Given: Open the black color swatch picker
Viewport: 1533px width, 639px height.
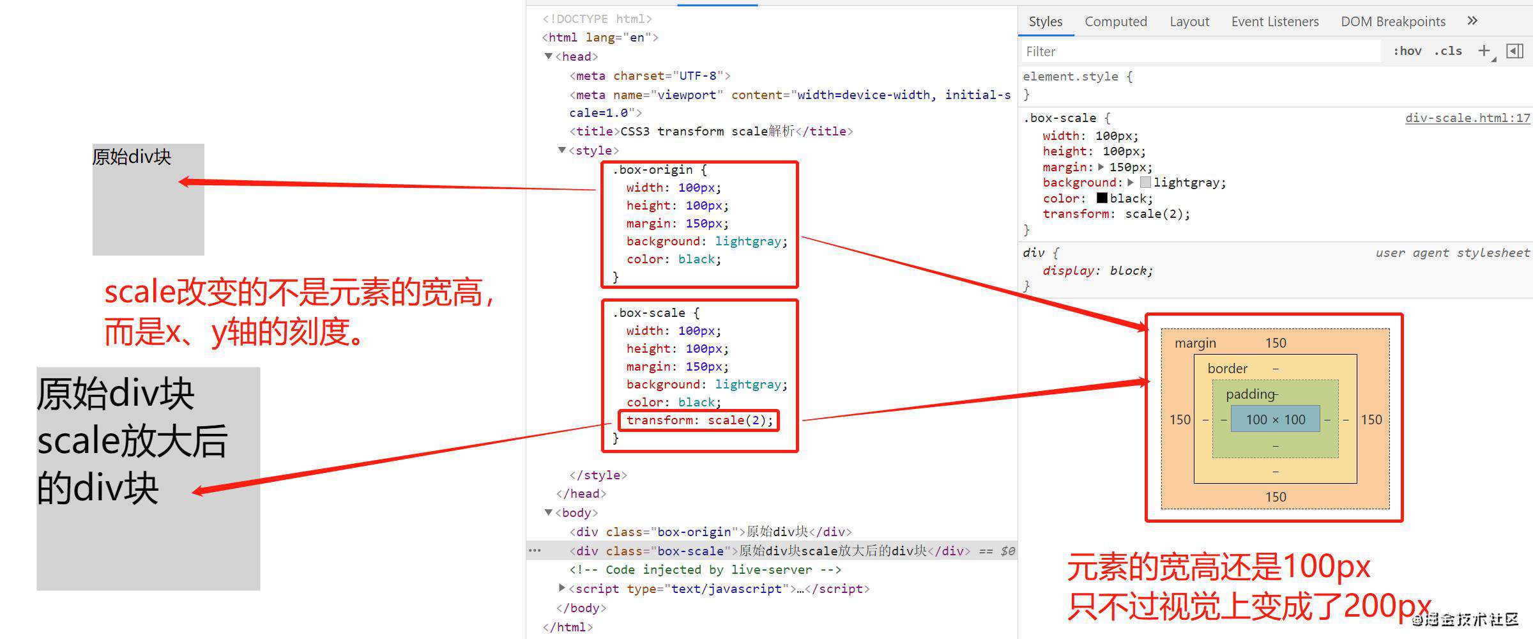Looking at the screenshot, I should point(1102,197).
